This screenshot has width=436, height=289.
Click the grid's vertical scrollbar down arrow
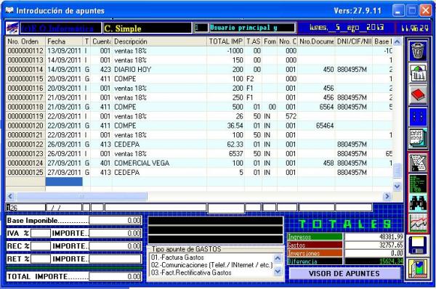(397, 187)
